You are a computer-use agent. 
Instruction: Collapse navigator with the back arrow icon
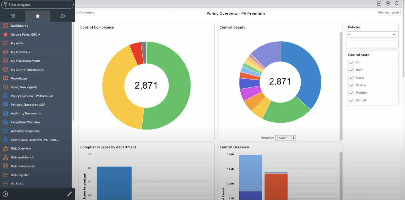5,194
